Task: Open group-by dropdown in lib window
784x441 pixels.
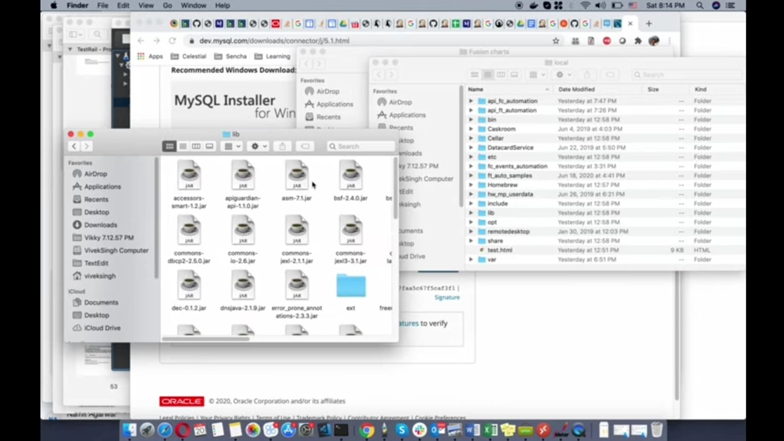Action: tap(232, 146)
